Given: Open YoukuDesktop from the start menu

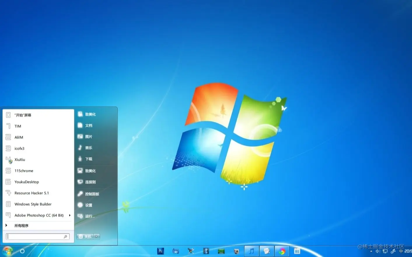Looking at the screenshot, I should 38,182.
